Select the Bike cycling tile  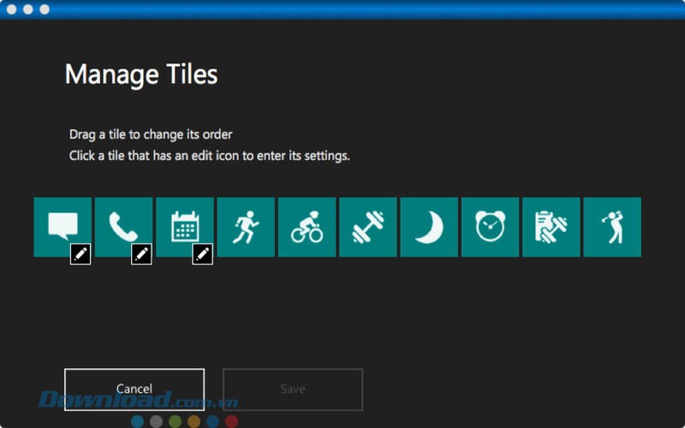(x=307, y=227)
